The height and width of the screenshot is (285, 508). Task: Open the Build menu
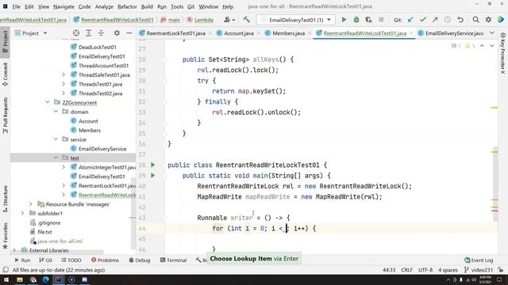[147, 6]
